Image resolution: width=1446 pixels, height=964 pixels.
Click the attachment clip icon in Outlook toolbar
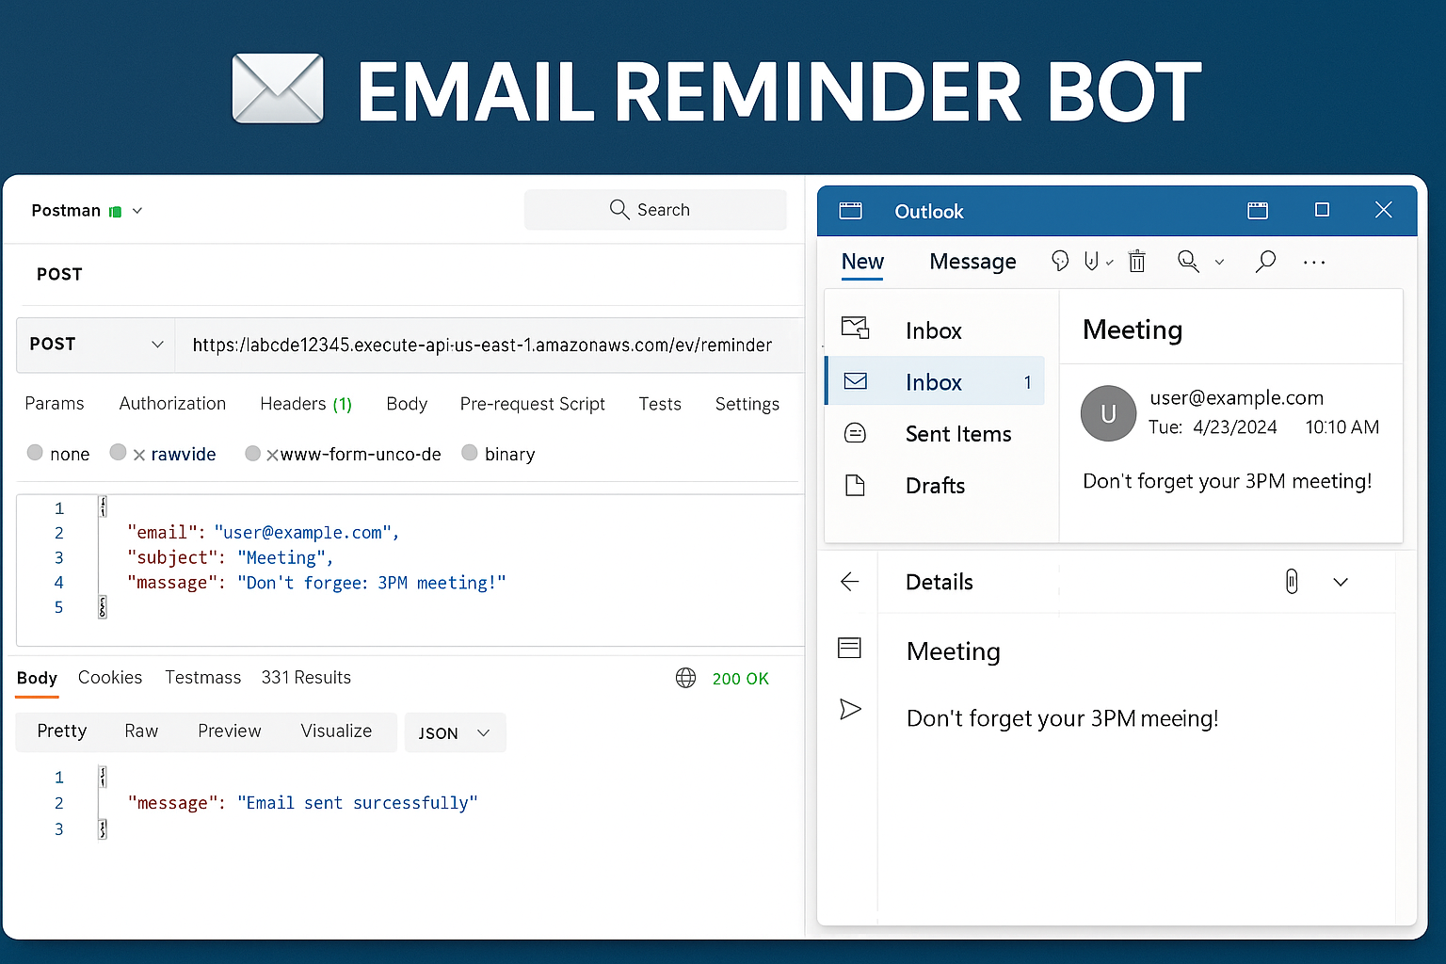1091,261
